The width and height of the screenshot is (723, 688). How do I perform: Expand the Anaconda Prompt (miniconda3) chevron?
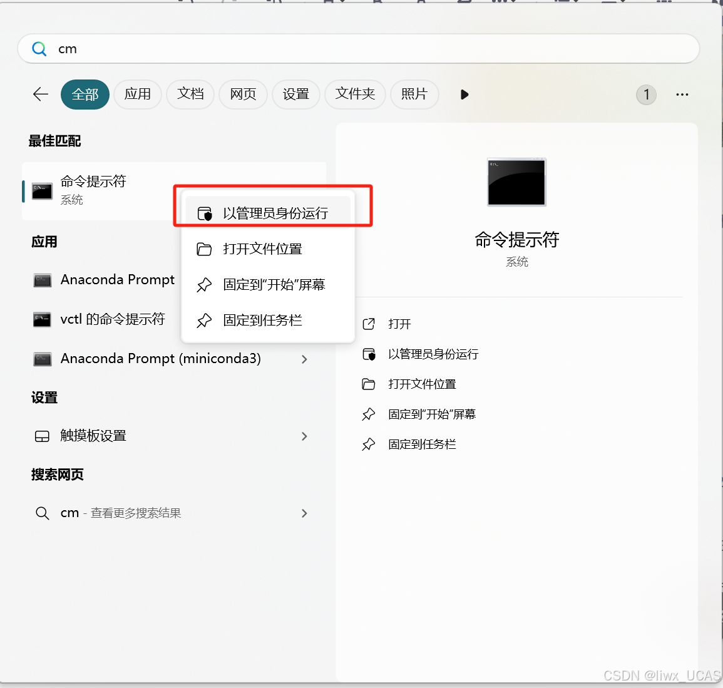pos(304,359)
